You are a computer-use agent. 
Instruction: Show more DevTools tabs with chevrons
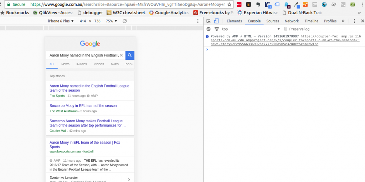pos(343,21)
